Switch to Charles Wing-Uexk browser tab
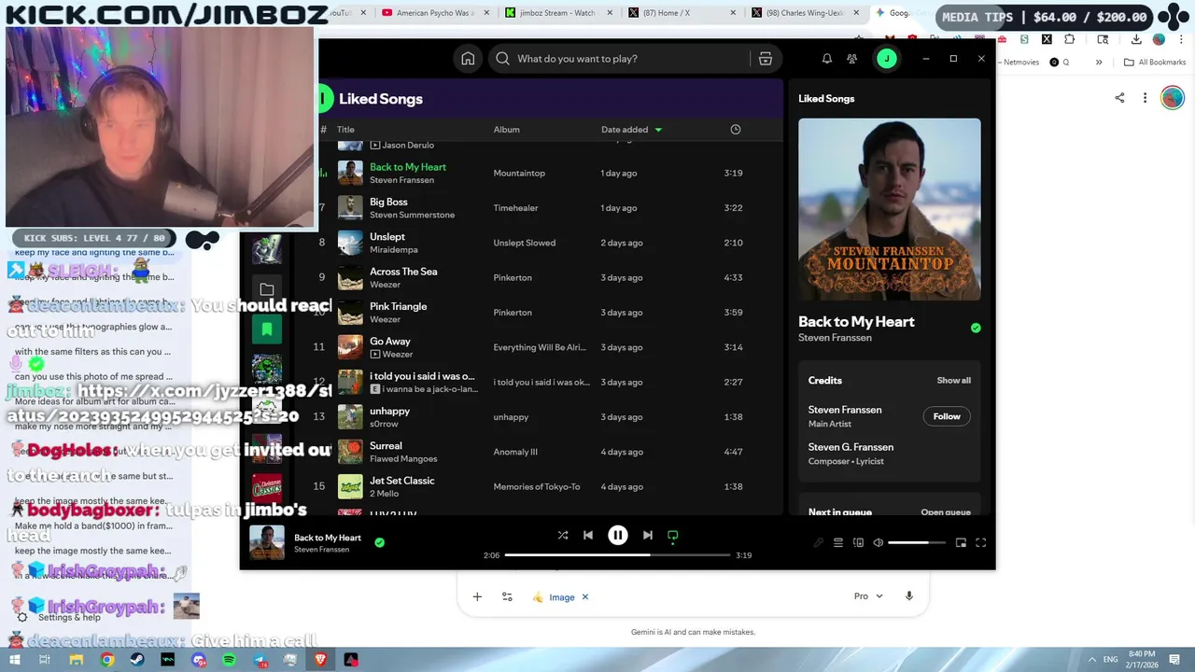 [x=803, y=13]
